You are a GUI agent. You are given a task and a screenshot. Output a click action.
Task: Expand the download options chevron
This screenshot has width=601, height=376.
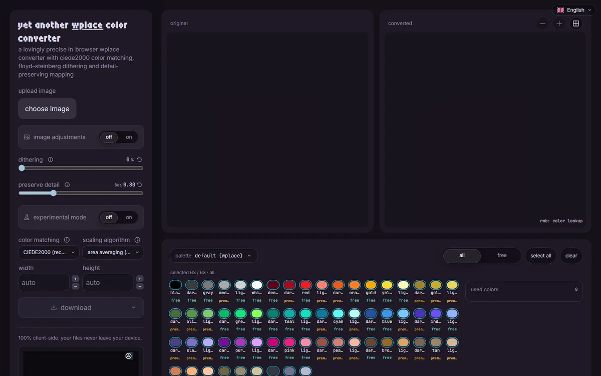[134, 308]
